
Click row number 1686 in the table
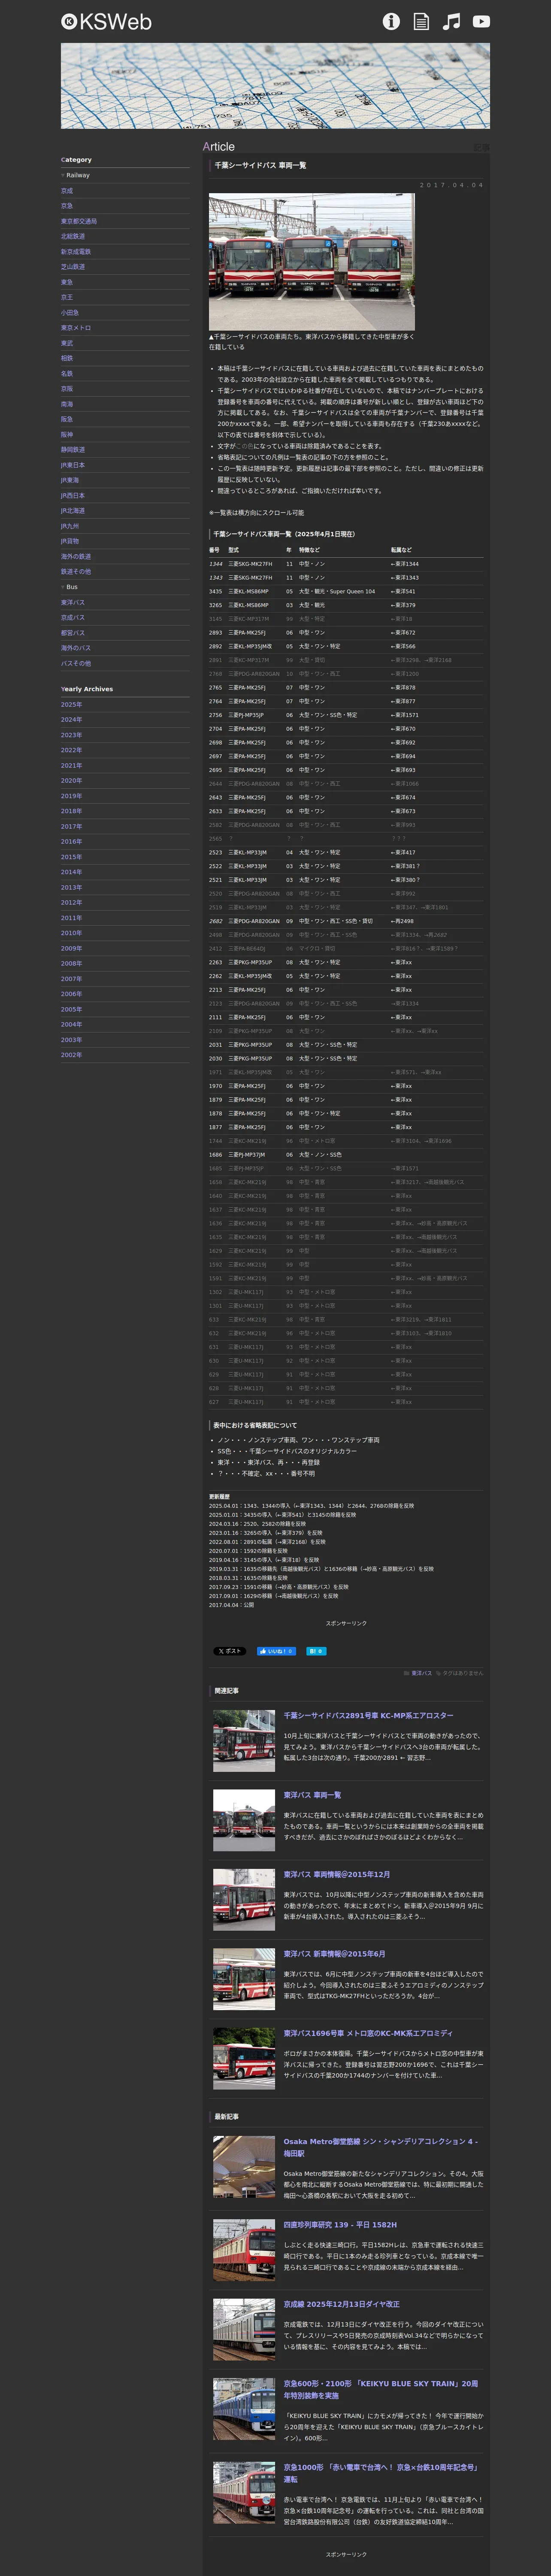coord(216,1155)
